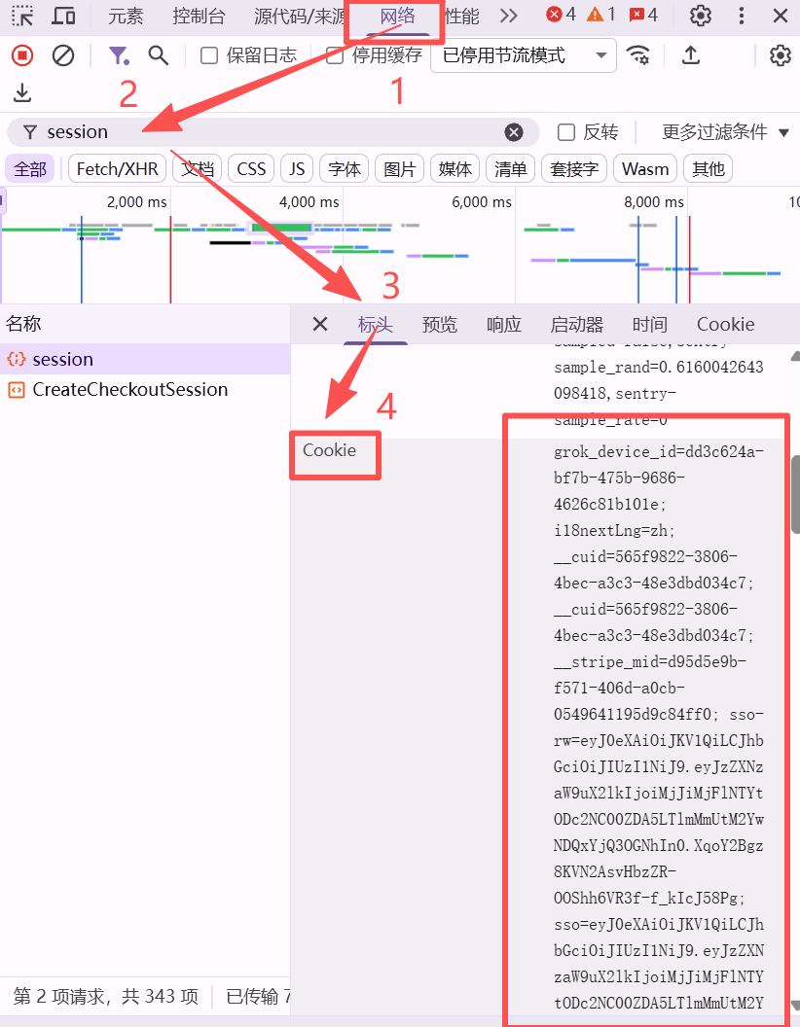This screenshot has height=1027, width=800.
Task: Click the headers pane vertical scrollbar
Action: click(795, 494)
